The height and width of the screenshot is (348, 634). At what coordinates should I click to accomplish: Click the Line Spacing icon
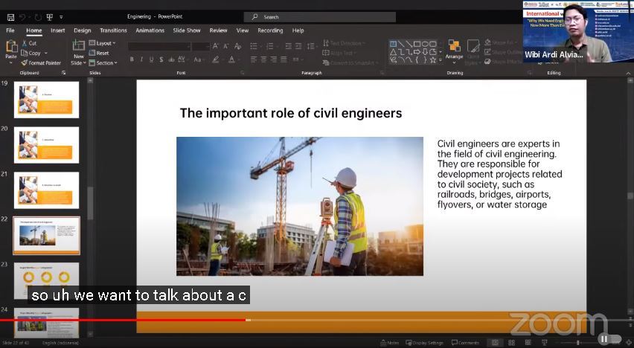pyautogui.click(x=310, y=47)
